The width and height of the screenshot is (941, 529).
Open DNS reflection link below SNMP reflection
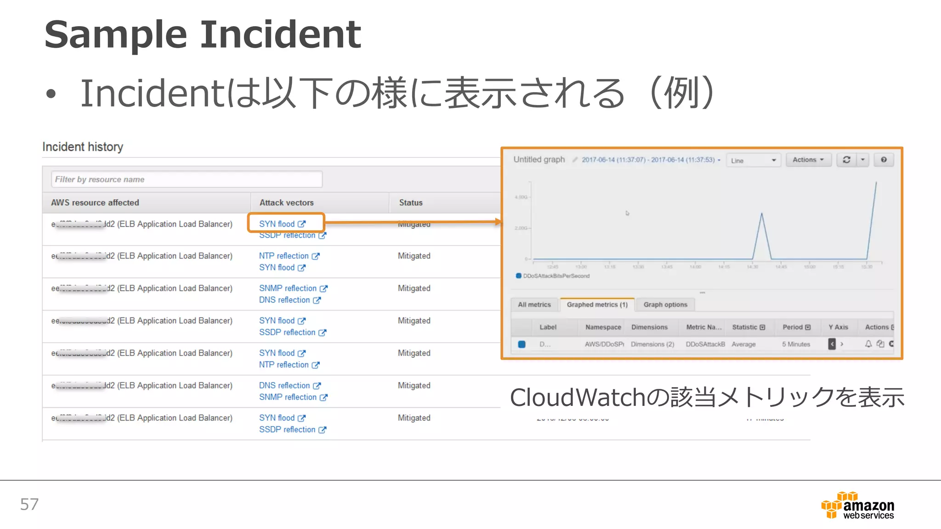click(284, 300)
